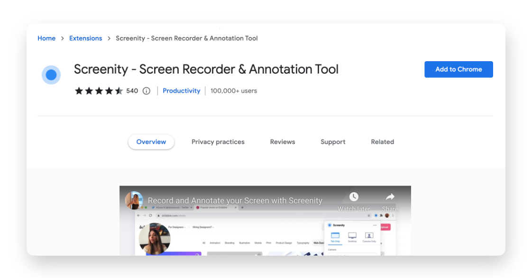Click the Screenity blue circle logo
Image resolution: width=532 pixels, height=278 pixels.
coord(51,74)
